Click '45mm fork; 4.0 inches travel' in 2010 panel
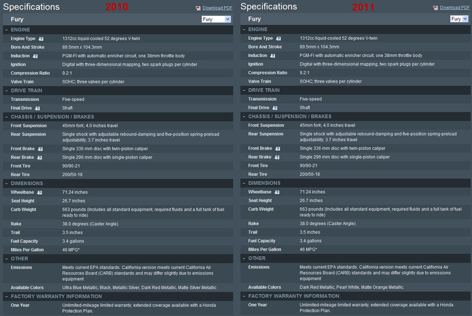Image resolution: width=472 pixels, height=316 pixels. [90, 126]
